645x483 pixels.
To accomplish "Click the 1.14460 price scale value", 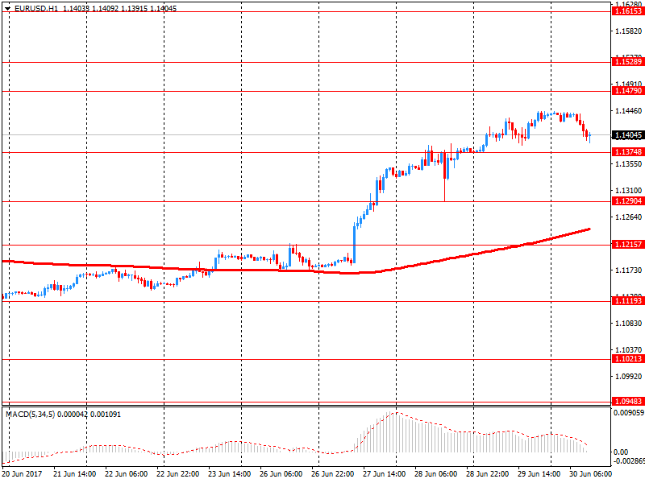I will pyautogui.click(x=628, y=111).
